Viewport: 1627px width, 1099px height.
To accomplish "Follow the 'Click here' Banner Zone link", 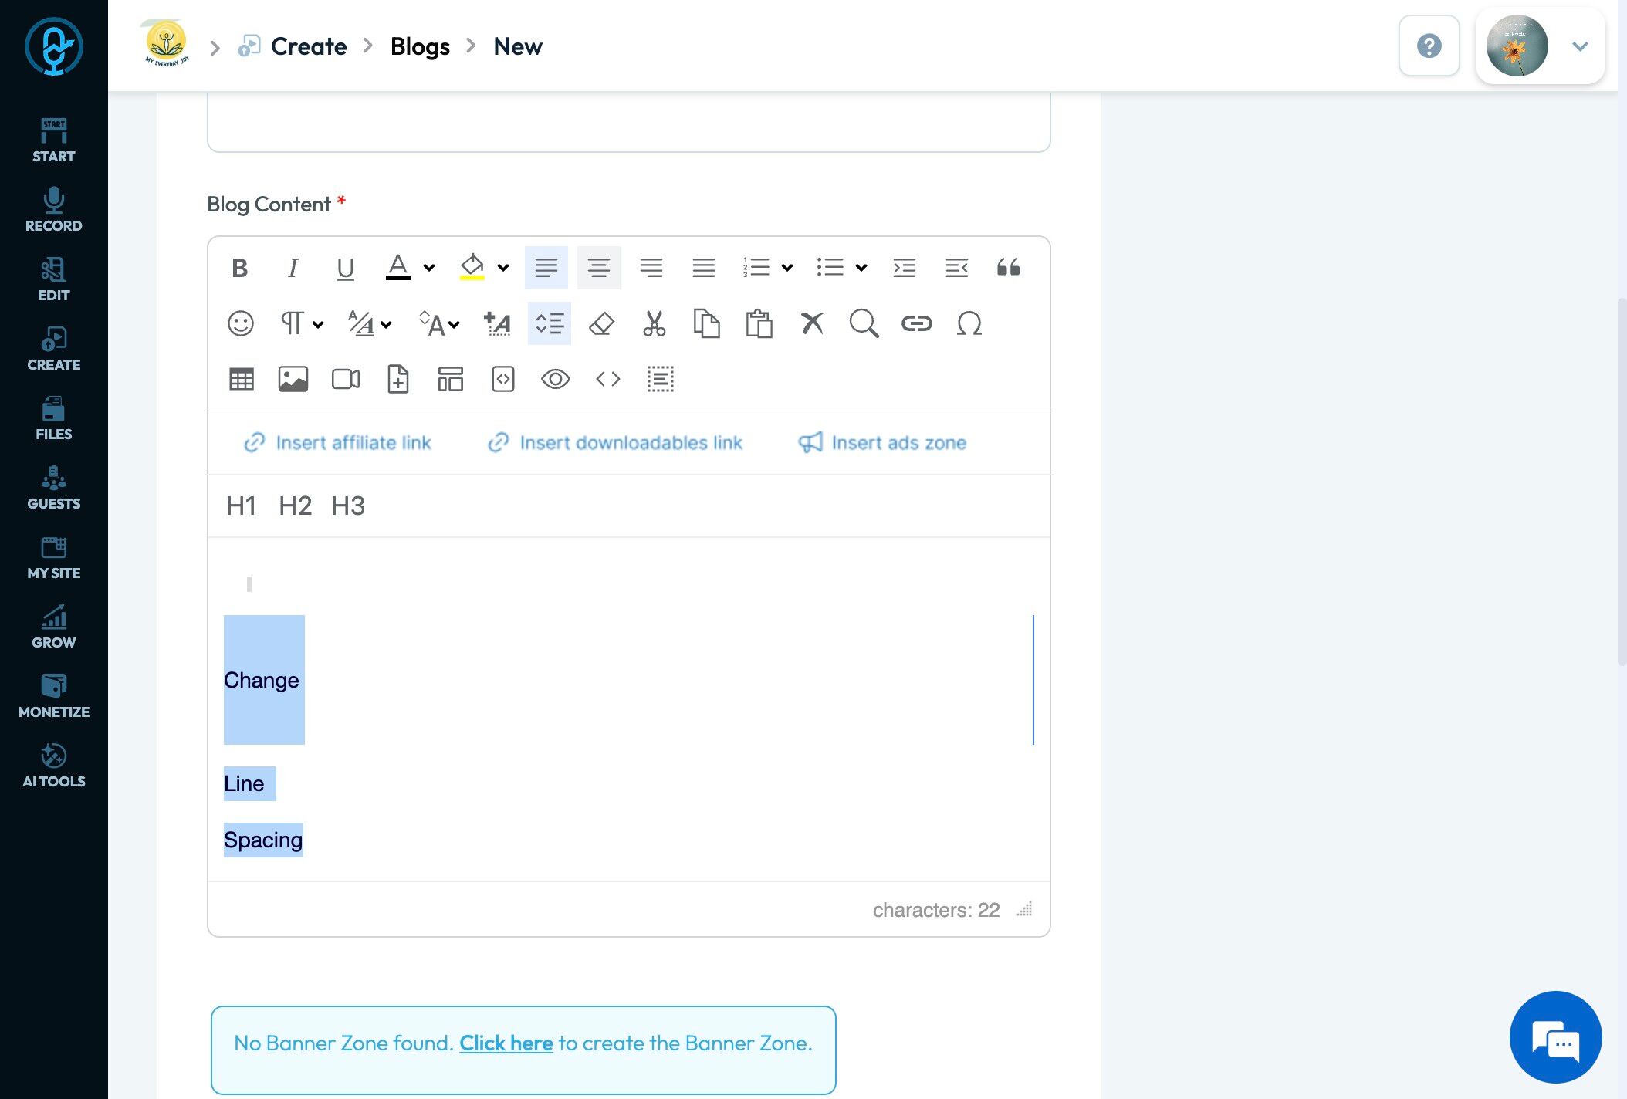I will click(x=506, y=1043).
